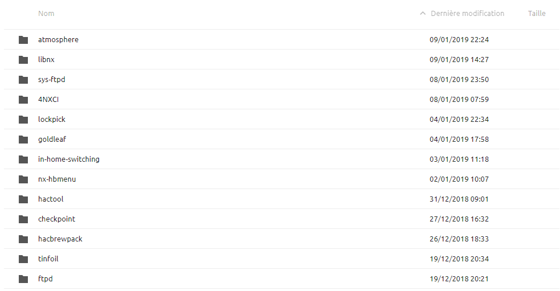Select the sys-ftpd folder icon

(x=23, y=80)
